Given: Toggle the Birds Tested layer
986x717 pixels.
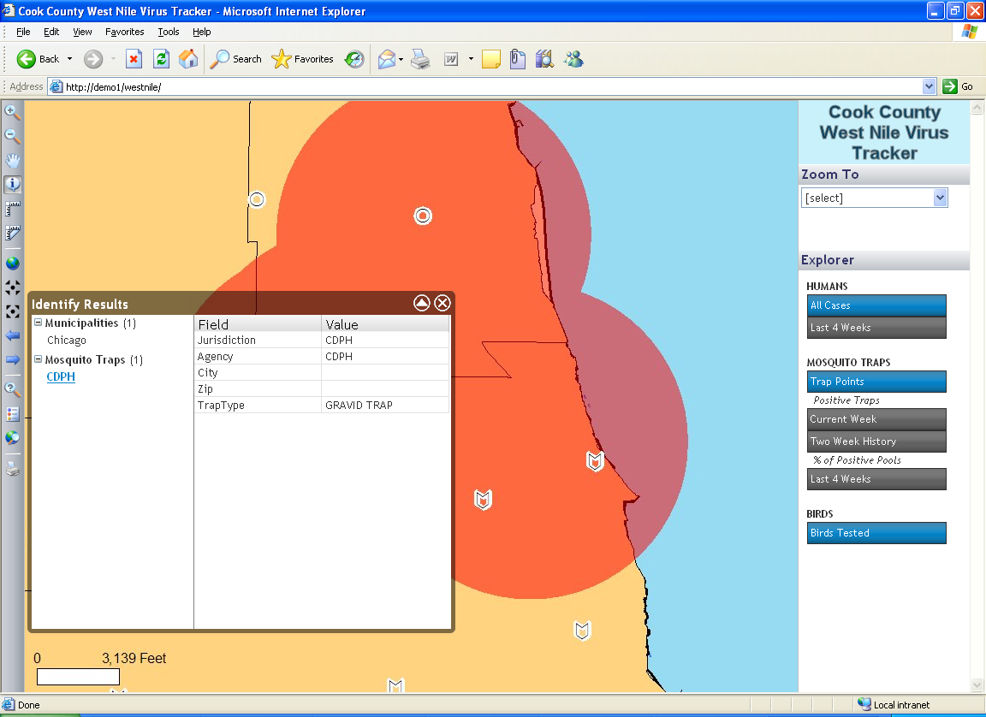Looking at the screenshot, I should coord(877,533).
